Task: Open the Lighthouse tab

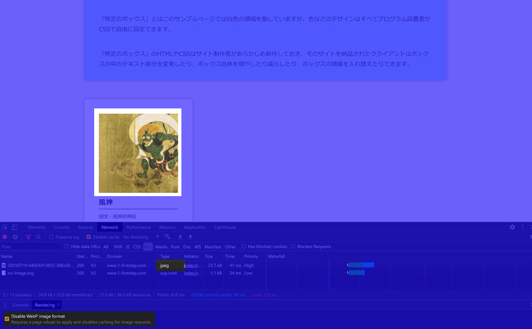Action: (225, 227)
